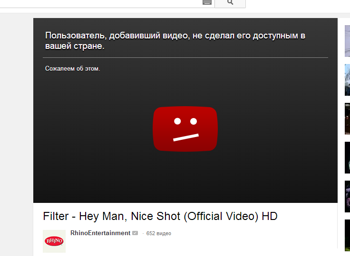This screenshot has width=350, height=256.
Task: Open the second suggested thumbnail with blue sky
Action: click(x=347, y=80)
